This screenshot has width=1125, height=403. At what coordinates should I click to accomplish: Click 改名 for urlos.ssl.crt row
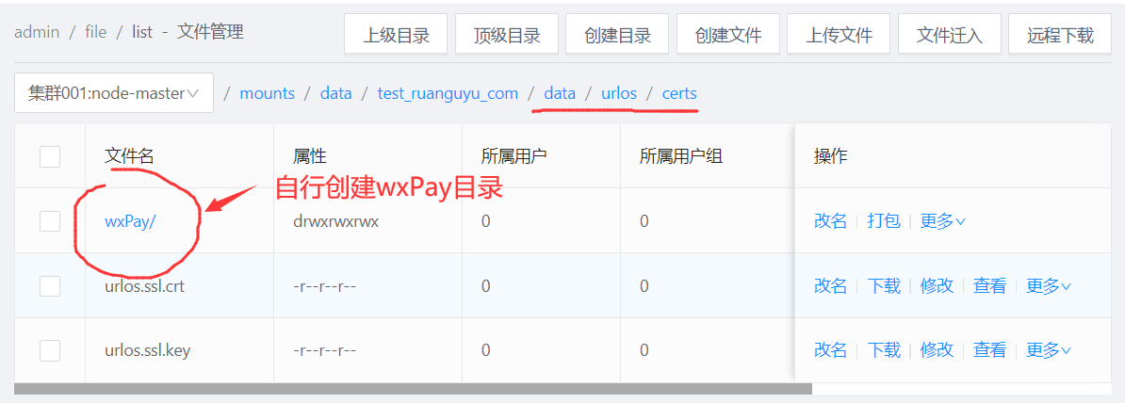[830, 286]
